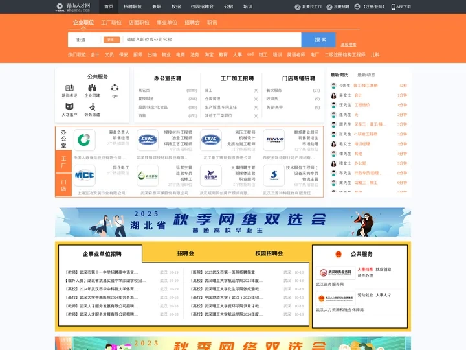The image size is (466, 350).
Task: Open the rpo public service icon
Action: [x=115, y=91]
